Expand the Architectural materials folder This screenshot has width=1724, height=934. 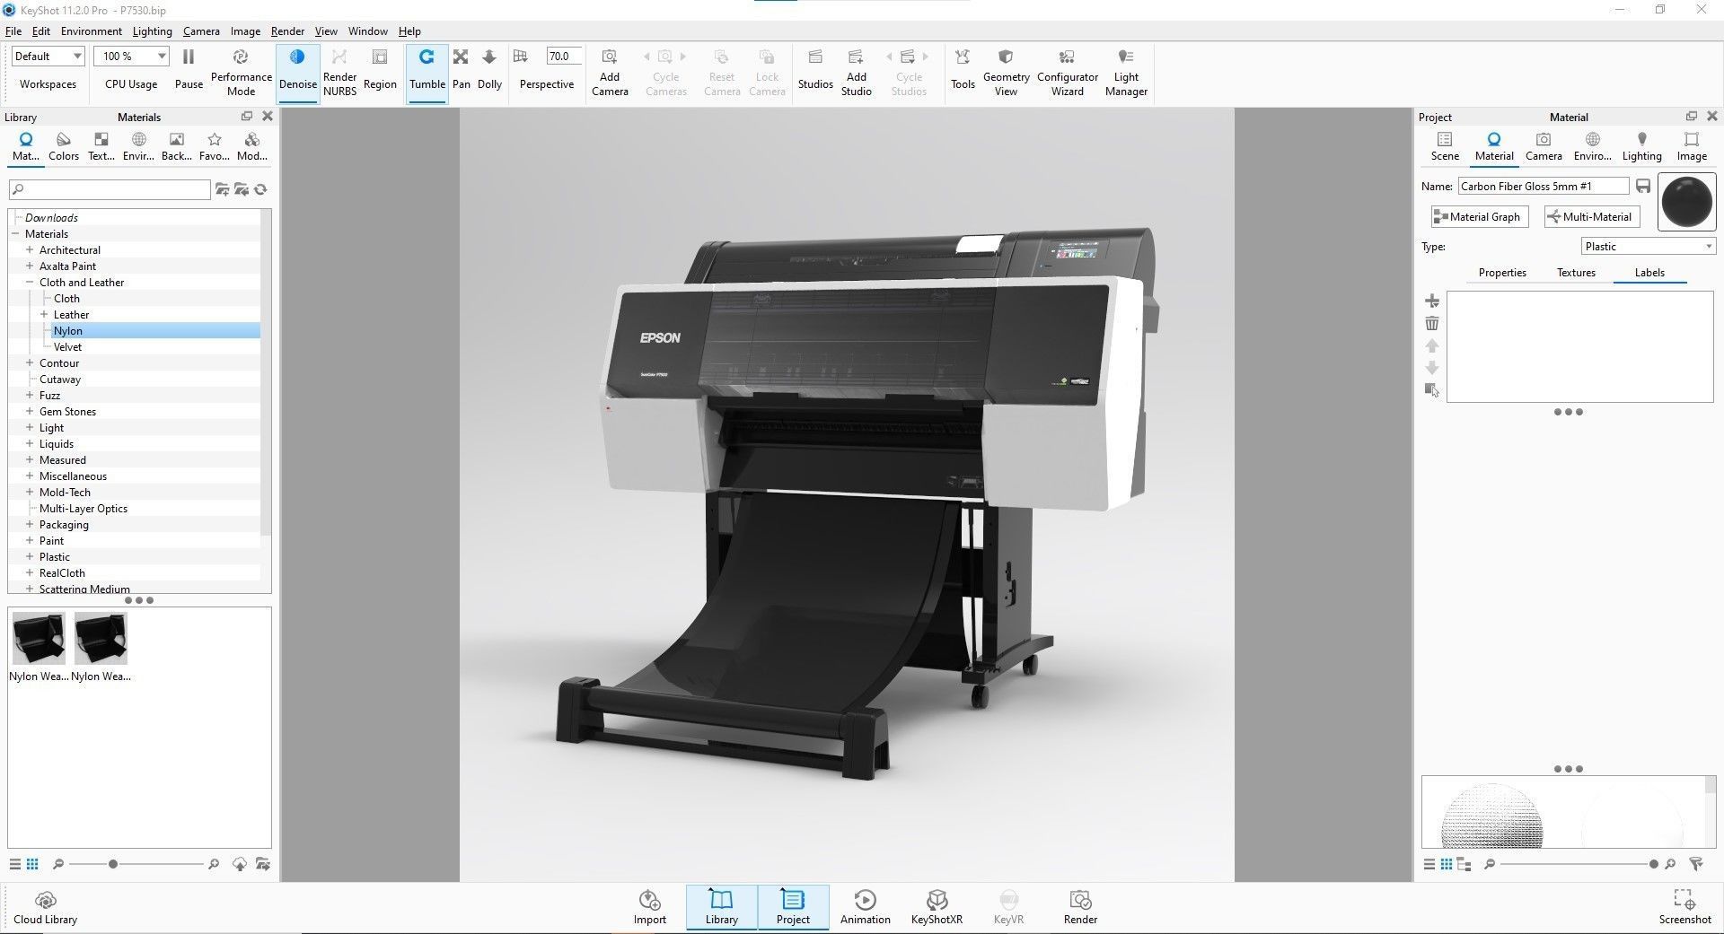30,250
